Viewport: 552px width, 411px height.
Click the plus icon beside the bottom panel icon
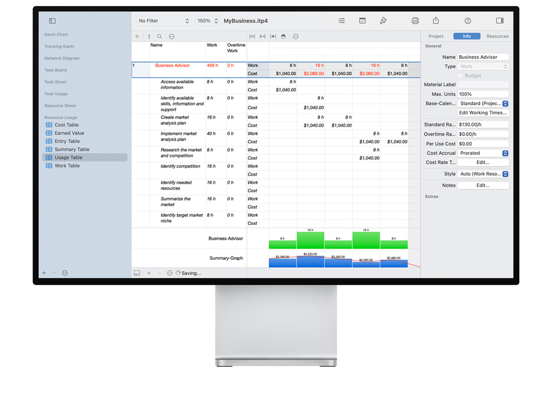coord(149,273)
